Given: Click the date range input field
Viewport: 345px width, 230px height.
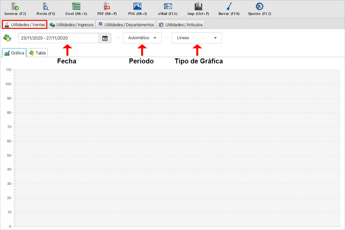Looking at the screenshot, I should (58, 38).
